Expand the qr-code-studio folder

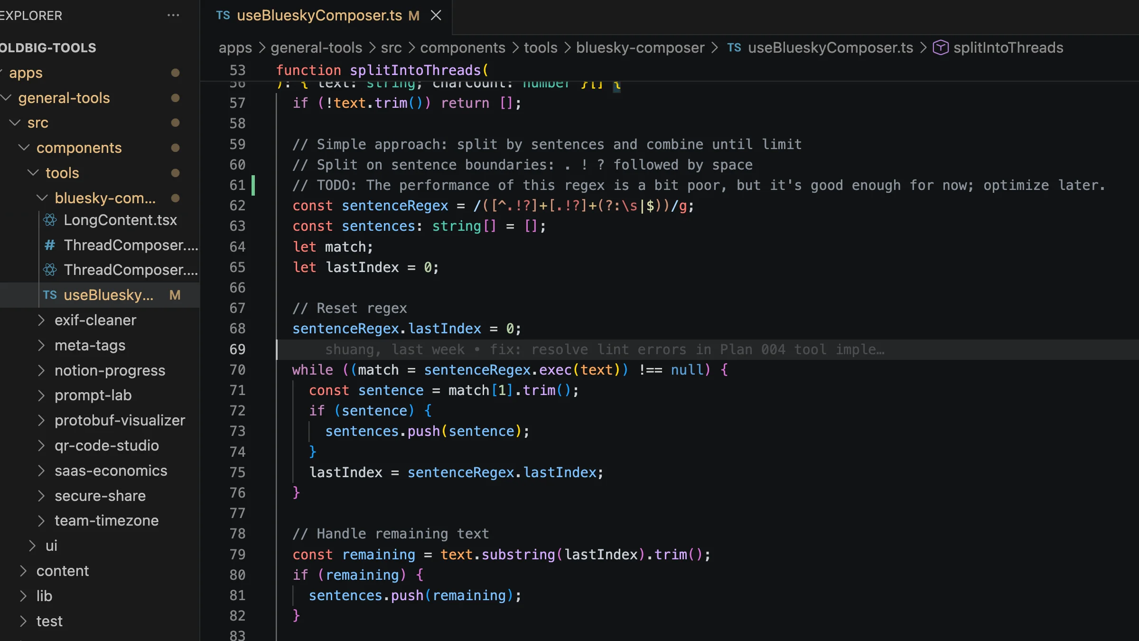[x=41, y=445]
